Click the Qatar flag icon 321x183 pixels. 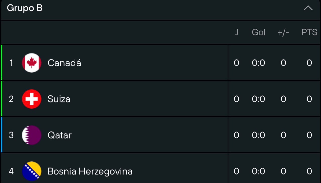(x=32, y=135)
